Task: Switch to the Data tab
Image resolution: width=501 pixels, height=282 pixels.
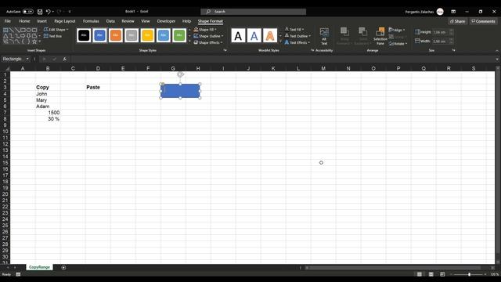Action: 110,21
